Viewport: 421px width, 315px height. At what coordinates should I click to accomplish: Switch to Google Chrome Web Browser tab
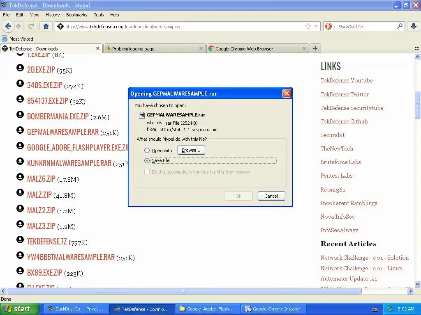click(257, 48)
